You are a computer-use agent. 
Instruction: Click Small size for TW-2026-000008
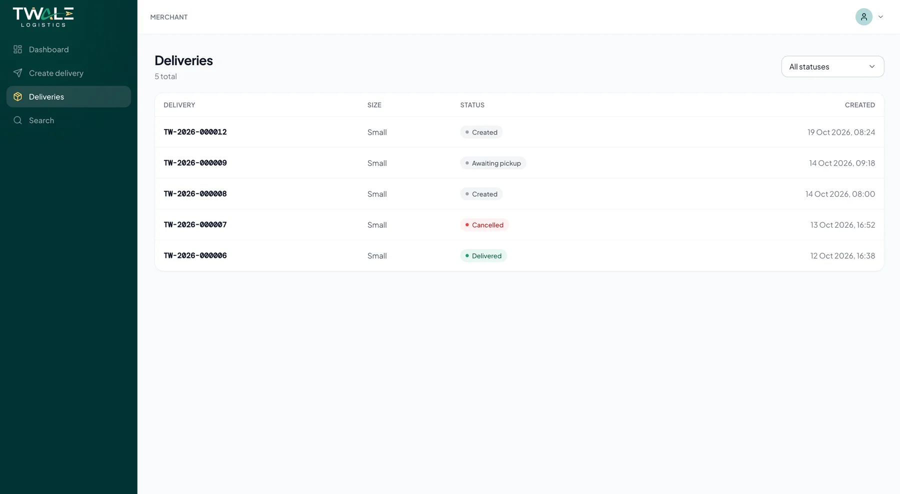point(377,194)
